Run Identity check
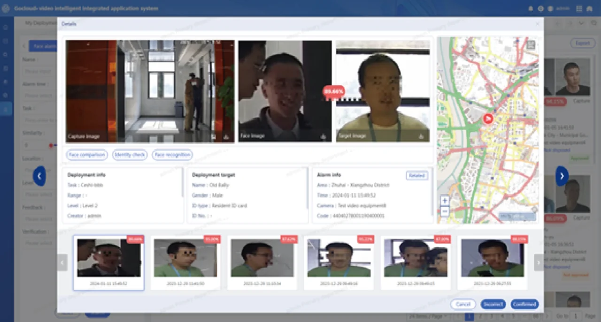 tap(130, 154)
